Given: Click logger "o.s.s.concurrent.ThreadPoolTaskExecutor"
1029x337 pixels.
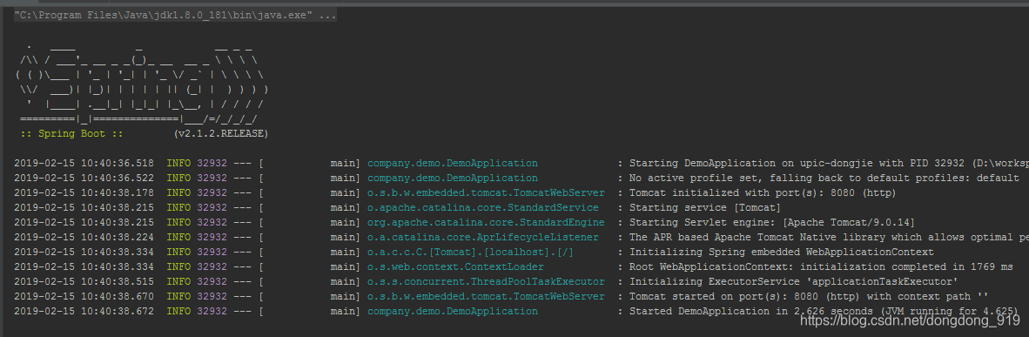Looking at the screenshot, I should 486,281.
